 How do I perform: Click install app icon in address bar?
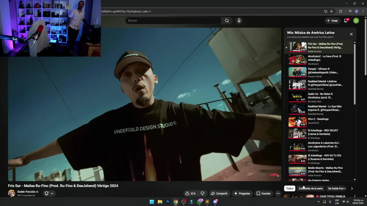325,11
